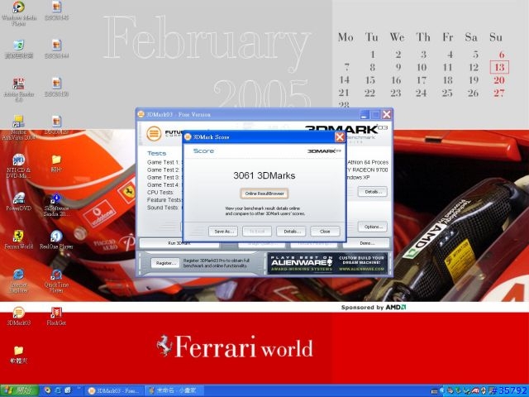
Task: Click Futuremark orange logo in 3DMark03 window
Action: coord(154,133)
